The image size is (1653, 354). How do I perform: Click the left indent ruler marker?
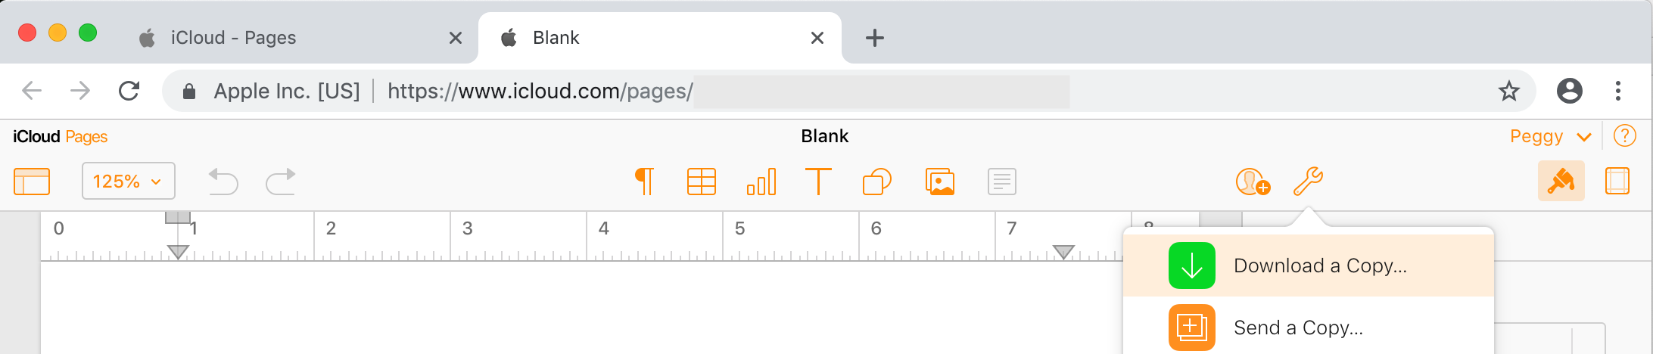(178, 251)
